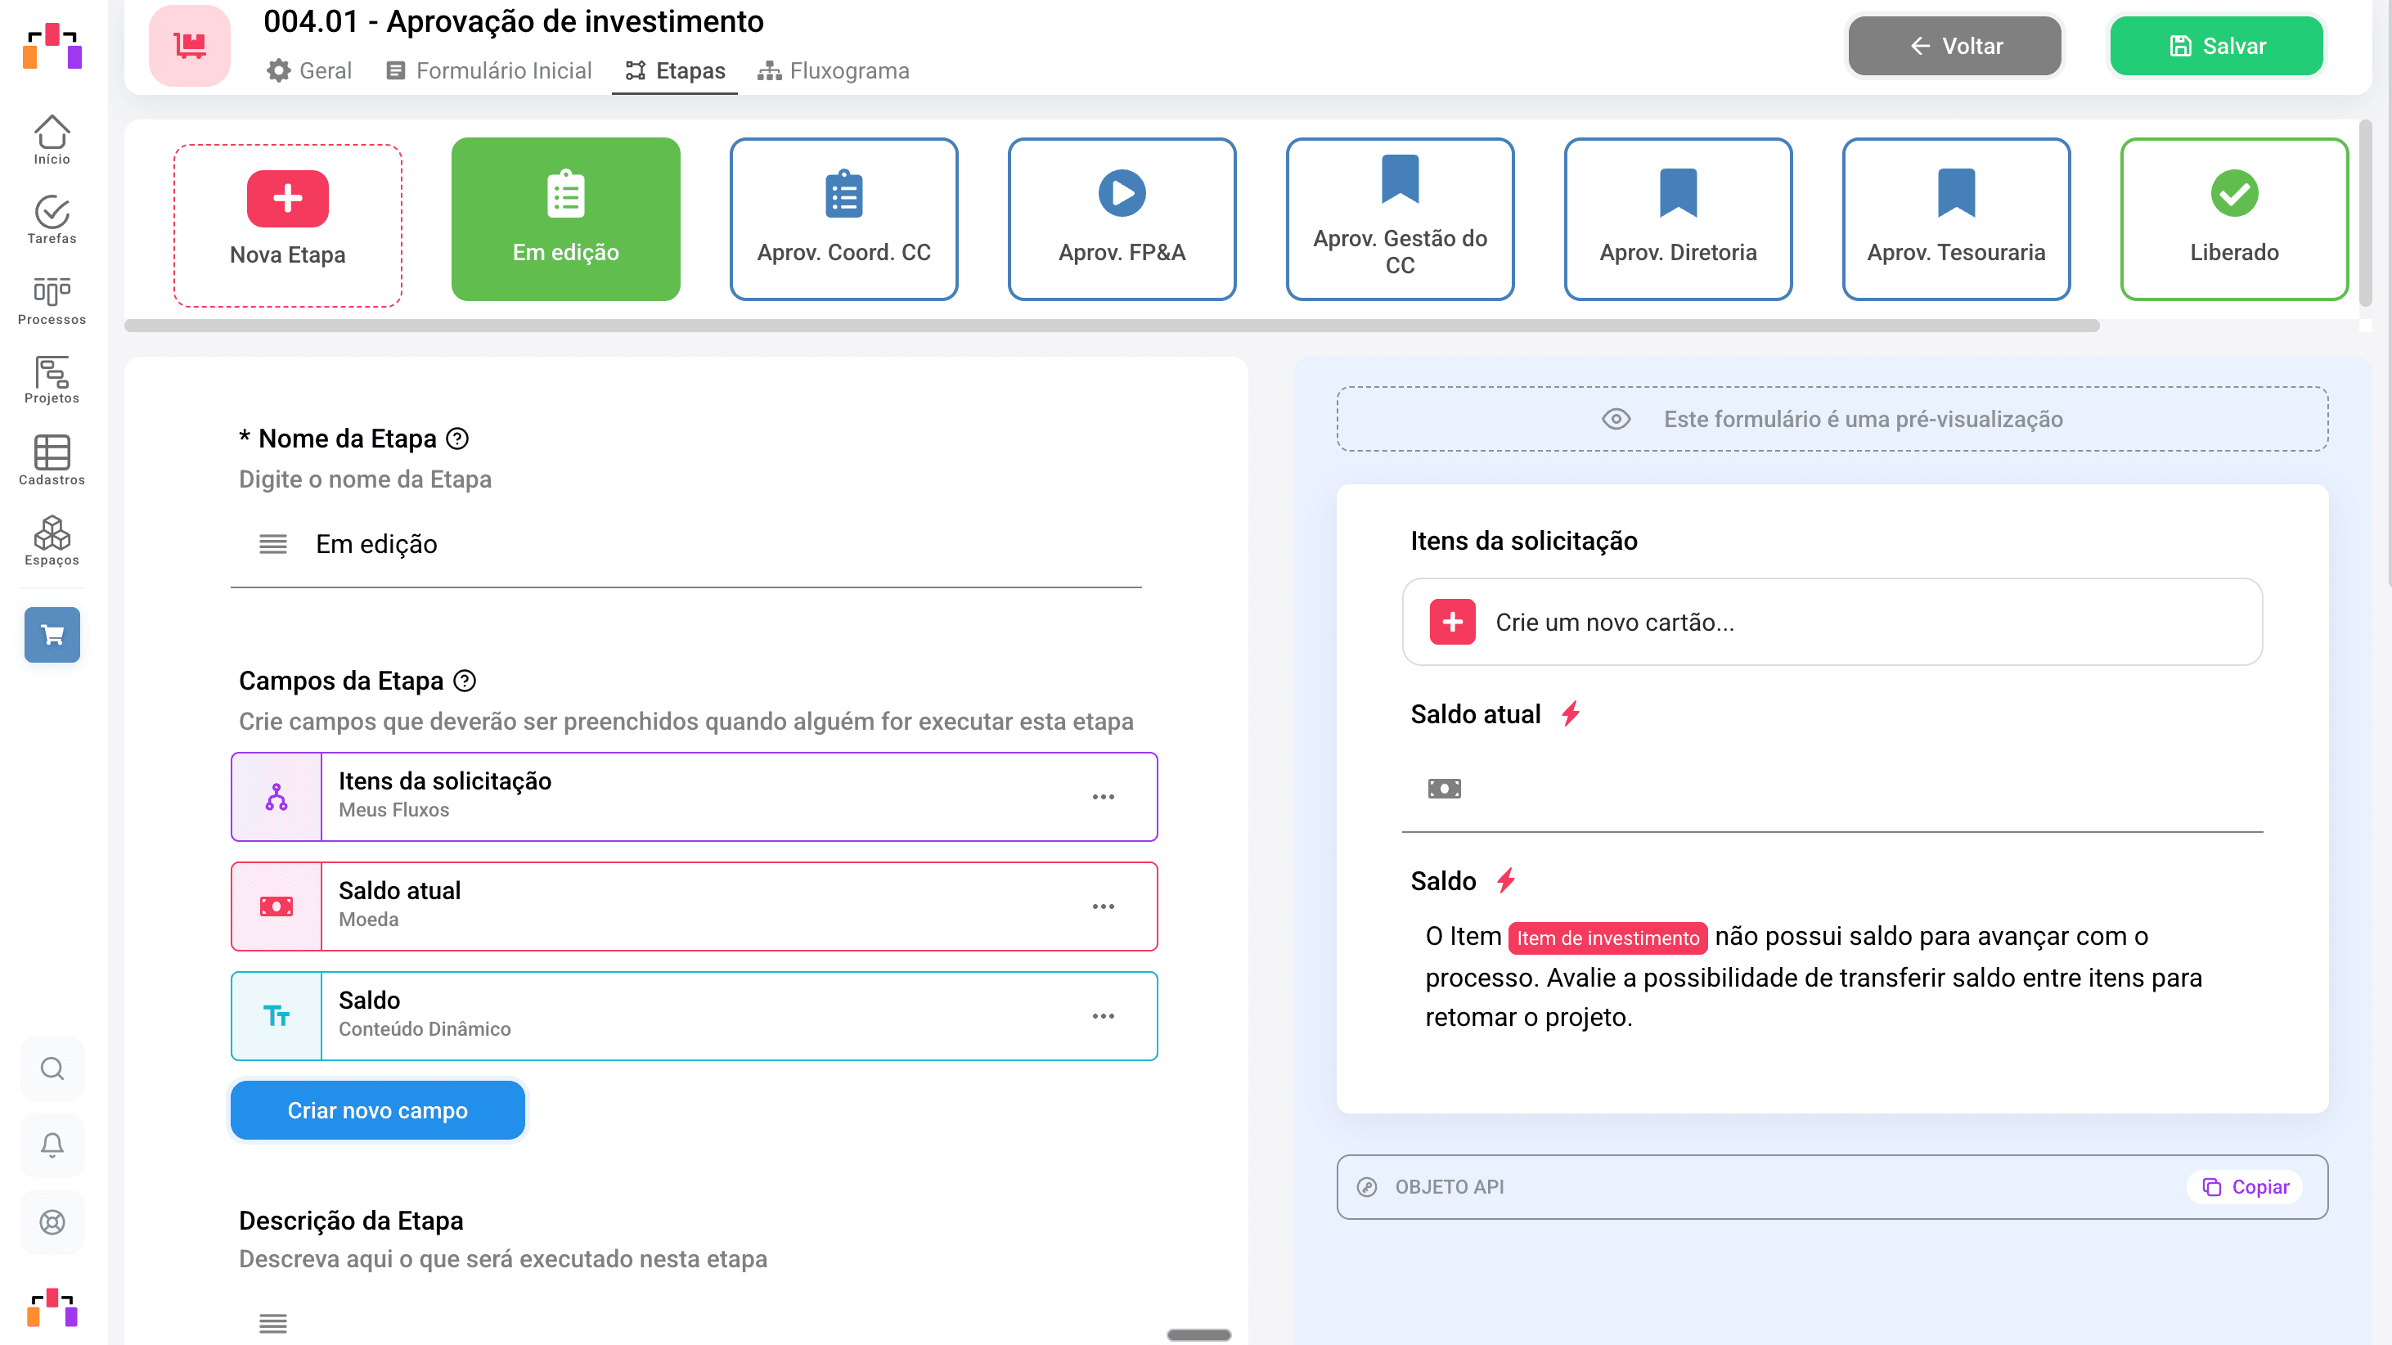
Task: Select the Aprov. Diretoria stage
Action: coord(1678,219)
